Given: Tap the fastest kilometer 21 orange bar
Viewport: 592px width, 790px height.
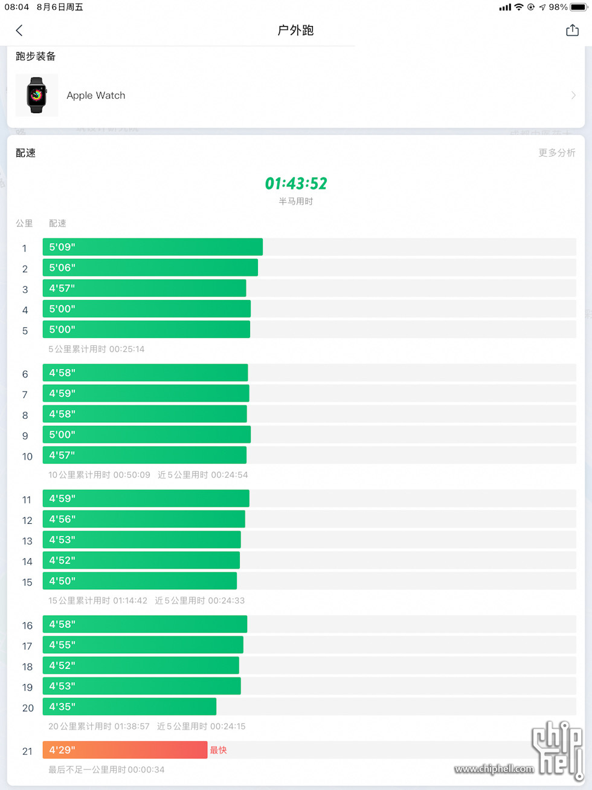Looking at the screenshot, I should click(x=125, y=750).
